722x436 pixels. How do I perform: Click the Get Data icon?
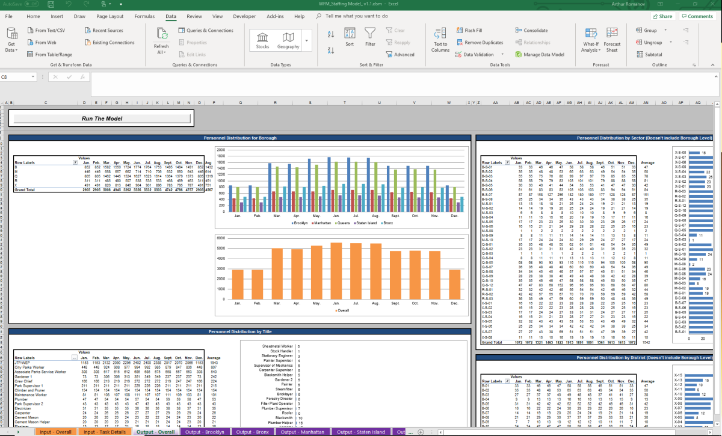pyautogui.click(x=11, y=35)
